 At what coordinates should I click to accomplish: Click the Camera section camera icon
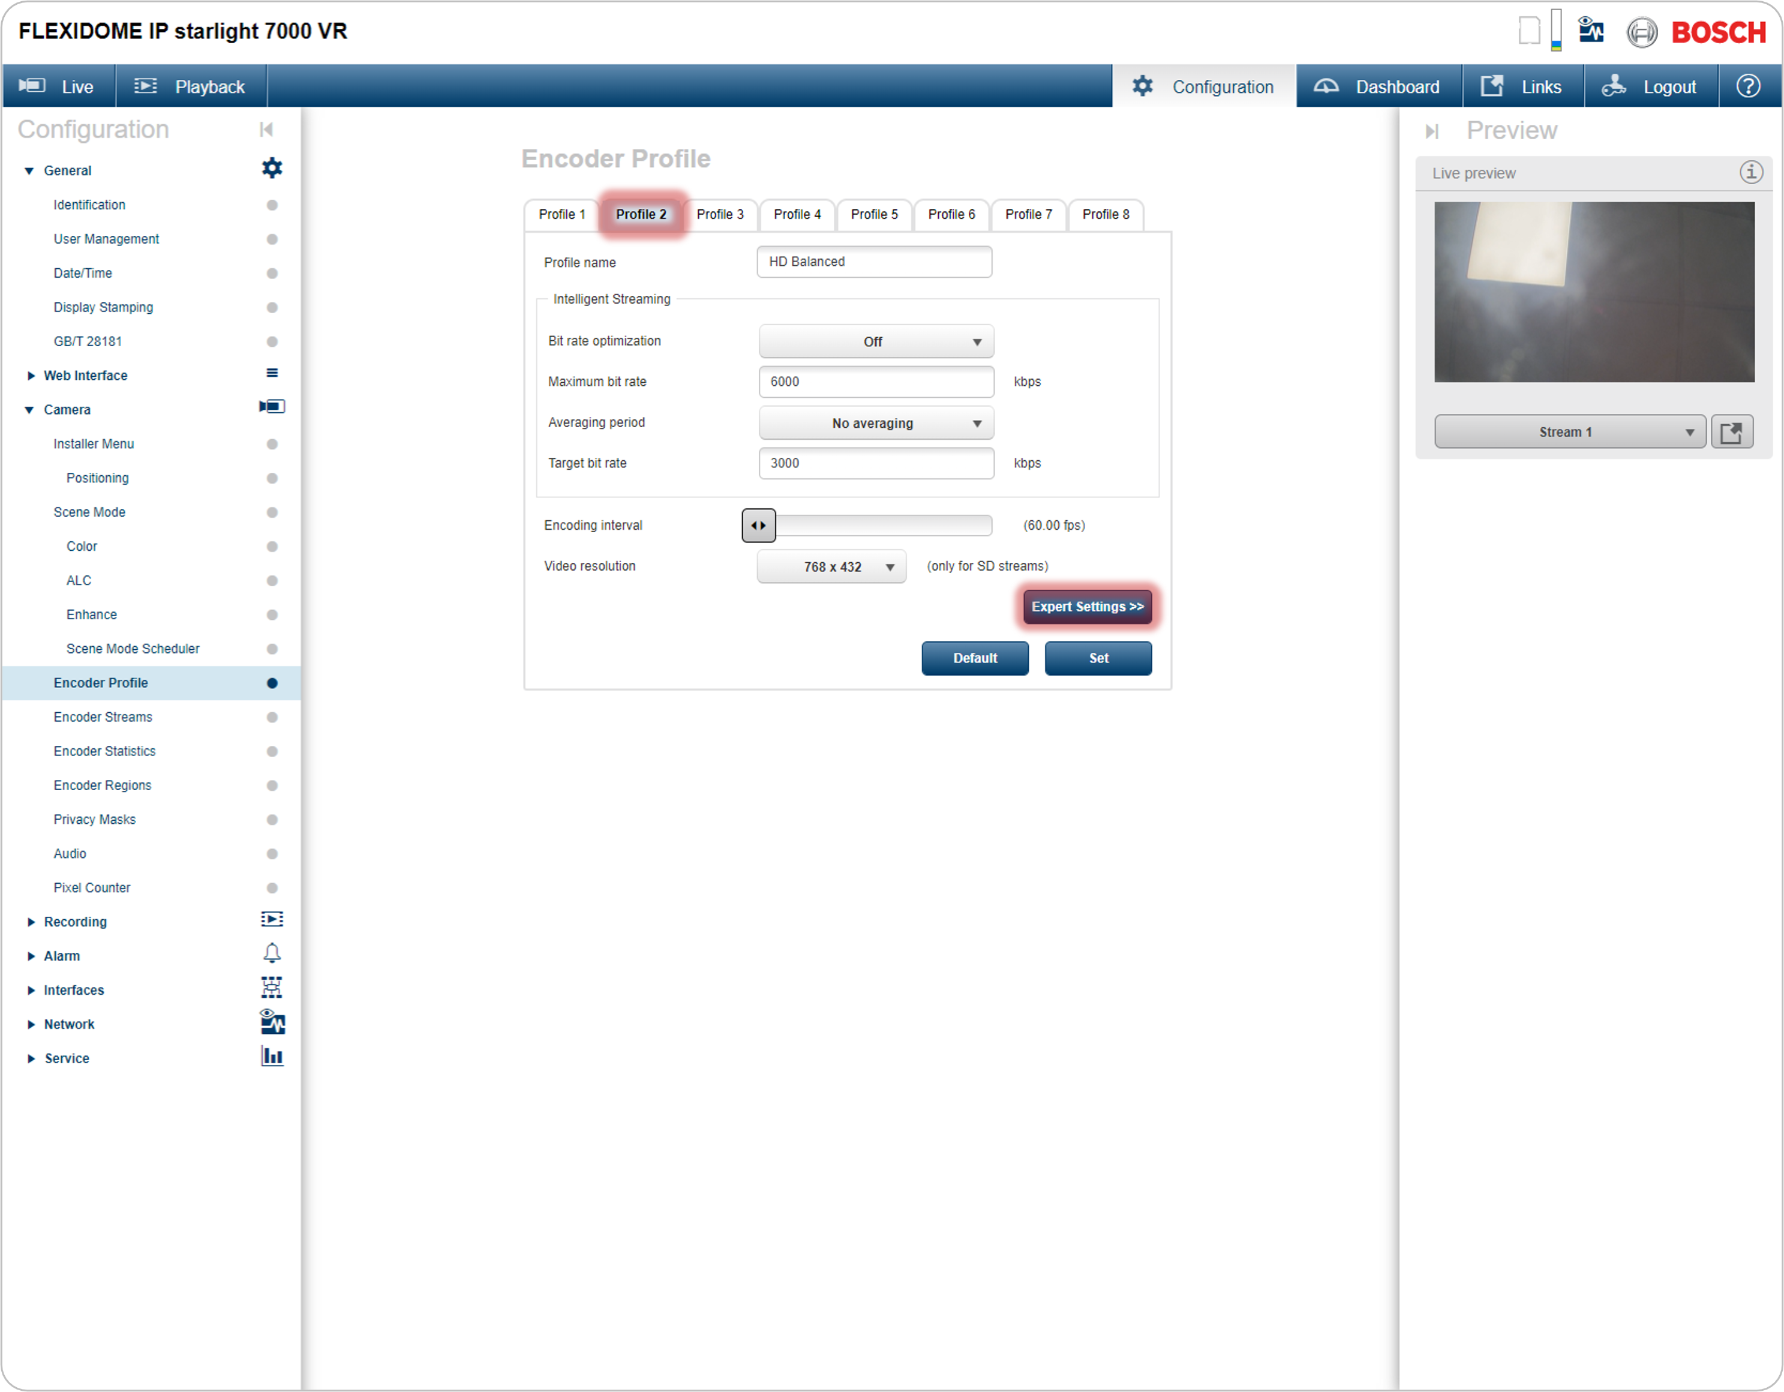click(x=272, y=407)
